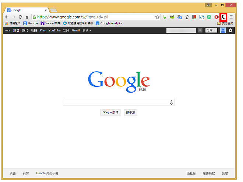243x182 pixels.
Task: Open the Terms (服務條款) footer link
Action: [x=209, y=173]
